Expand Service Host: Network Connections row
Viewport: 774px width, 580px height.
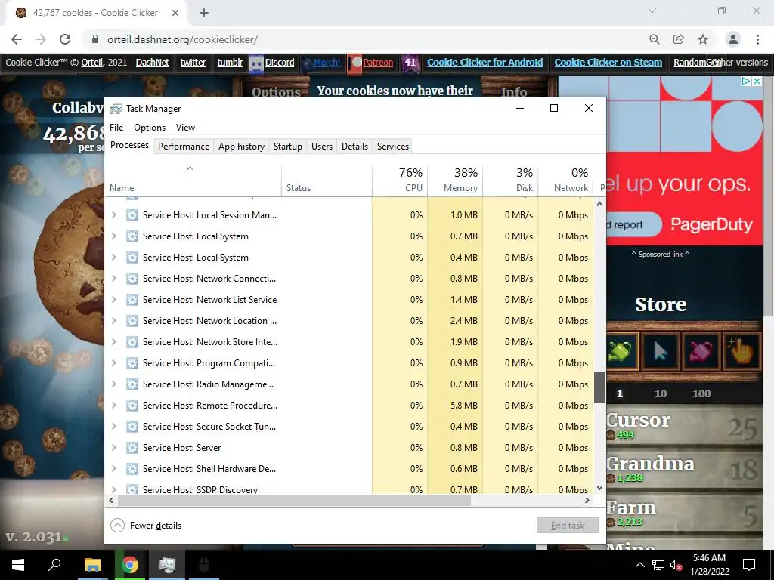pyautogui.click(x=114, y=279)
